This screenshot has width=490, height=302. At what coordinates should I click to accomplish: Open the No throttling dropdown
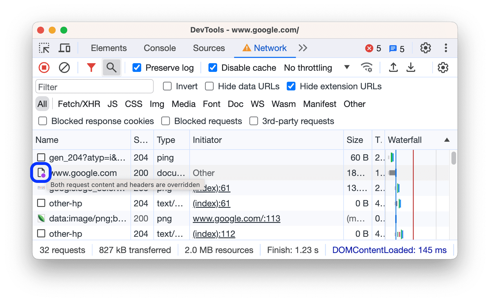point(315,68)
